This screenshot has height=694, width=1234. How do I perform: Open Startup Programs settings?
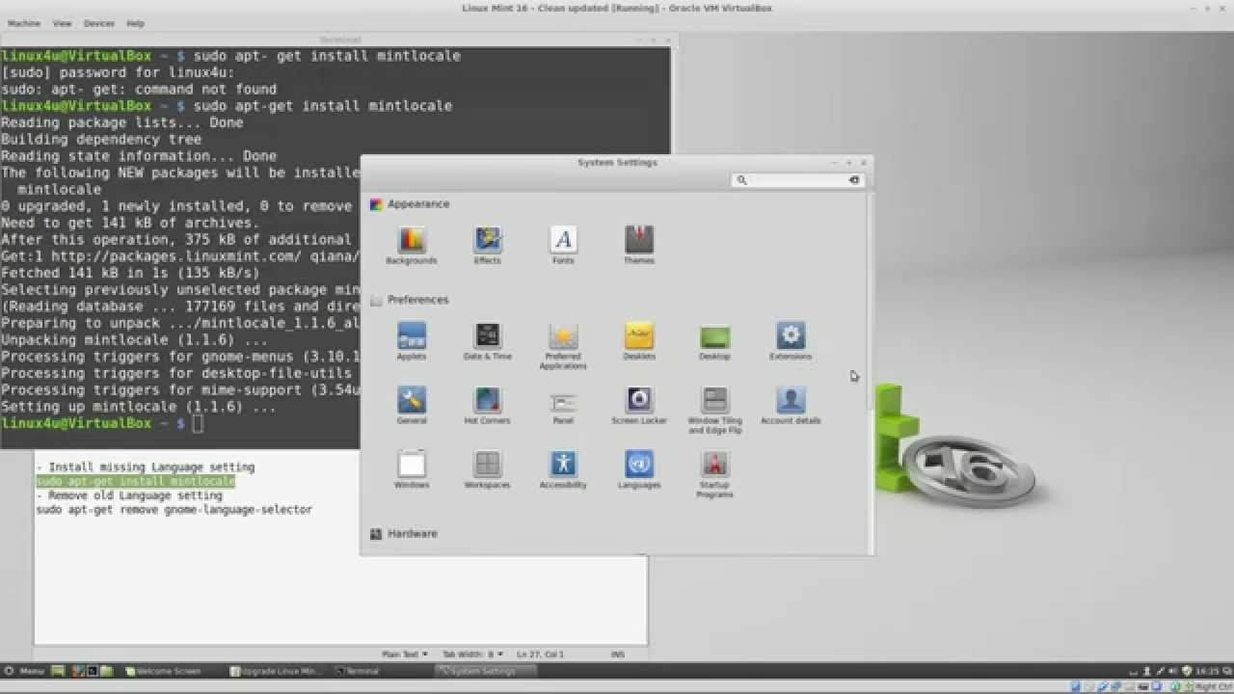pyautogui.click(x=714, y=475)
